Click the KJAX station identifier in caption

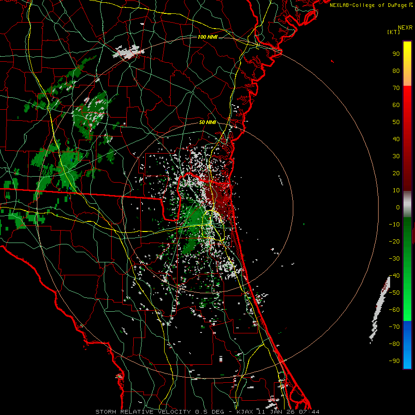245,412
